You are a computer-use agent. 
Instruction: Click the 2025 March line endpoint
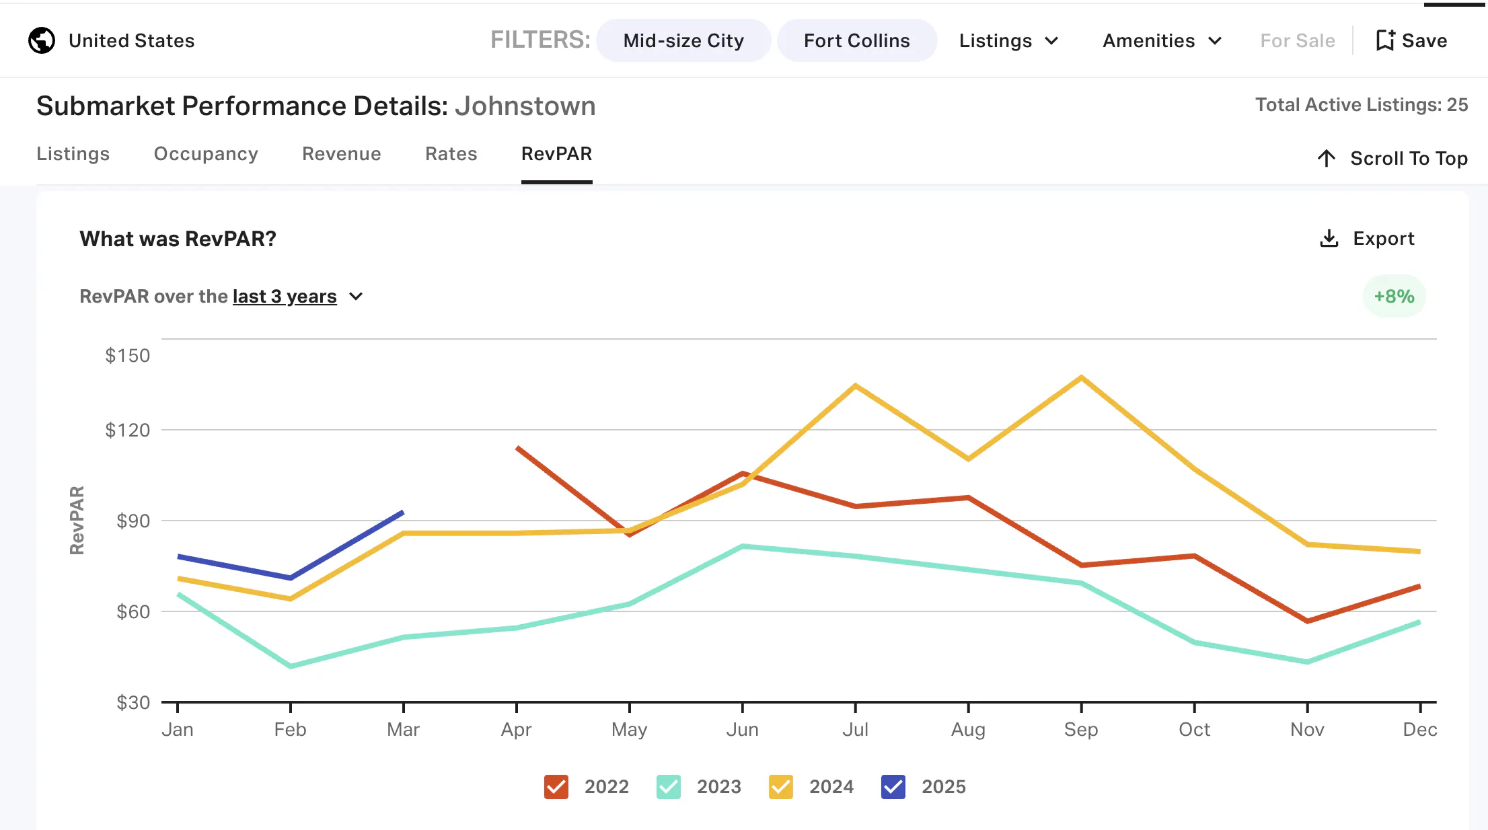tap(402, 513)
